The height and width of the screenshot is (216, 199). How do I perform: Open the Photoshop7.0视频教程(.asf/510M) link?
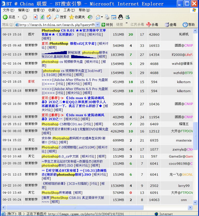point(68,147)
